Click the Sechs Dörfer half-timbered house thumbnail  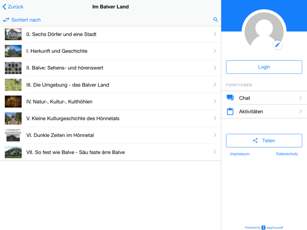pos(13,34)
